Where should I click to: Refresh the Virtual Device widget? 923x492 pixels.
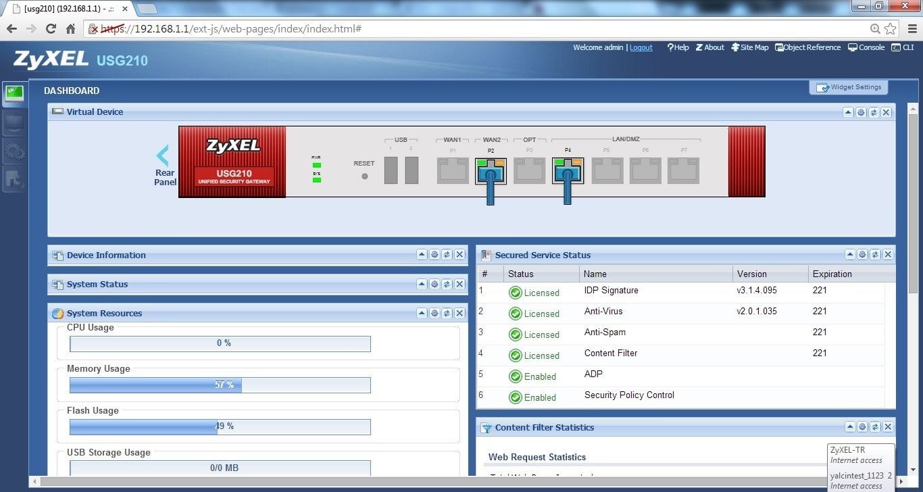[x=874, y=112]
